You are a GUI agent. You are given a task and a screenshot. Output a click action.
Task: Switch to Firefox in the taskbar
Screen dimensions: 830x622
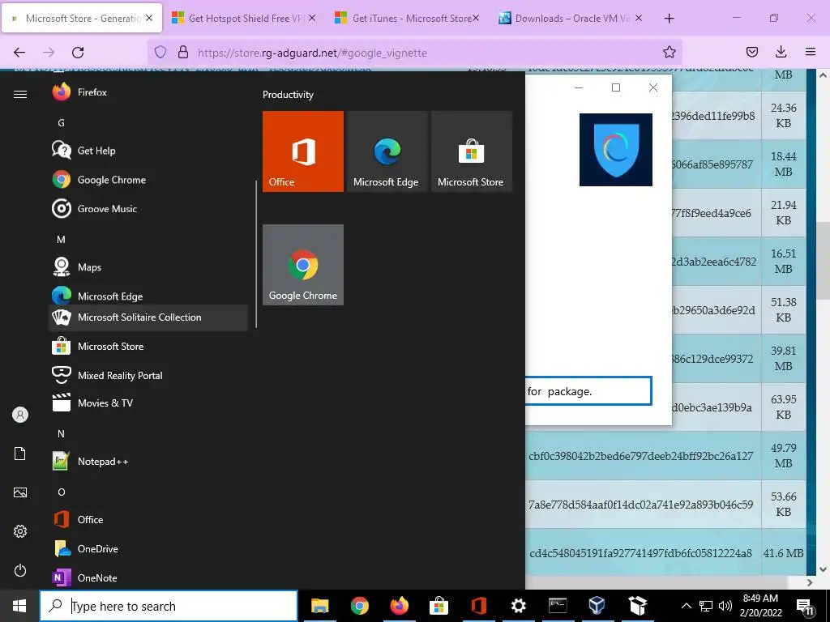tap(399, 606)
